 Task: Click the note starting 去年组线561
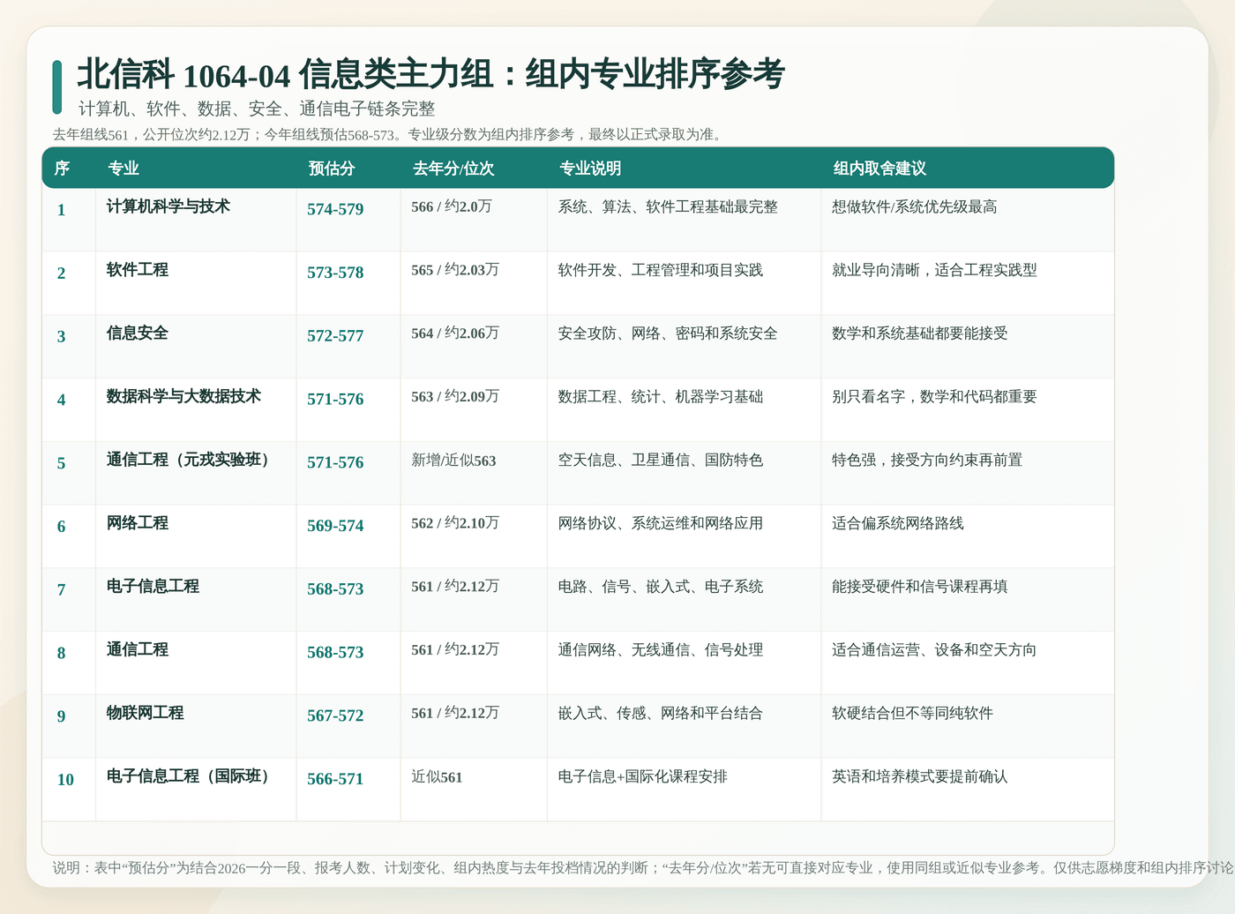[389, 135]
